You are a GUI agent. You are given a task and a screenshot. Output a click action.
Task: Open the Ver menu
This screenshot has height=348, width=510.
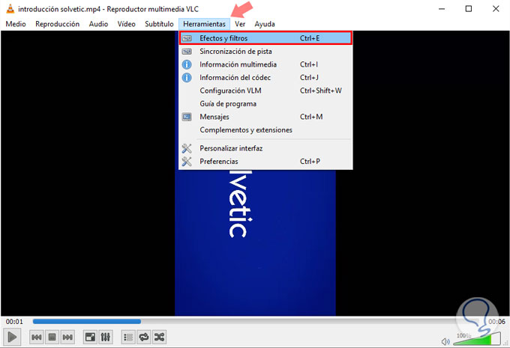tap(240, 24)
